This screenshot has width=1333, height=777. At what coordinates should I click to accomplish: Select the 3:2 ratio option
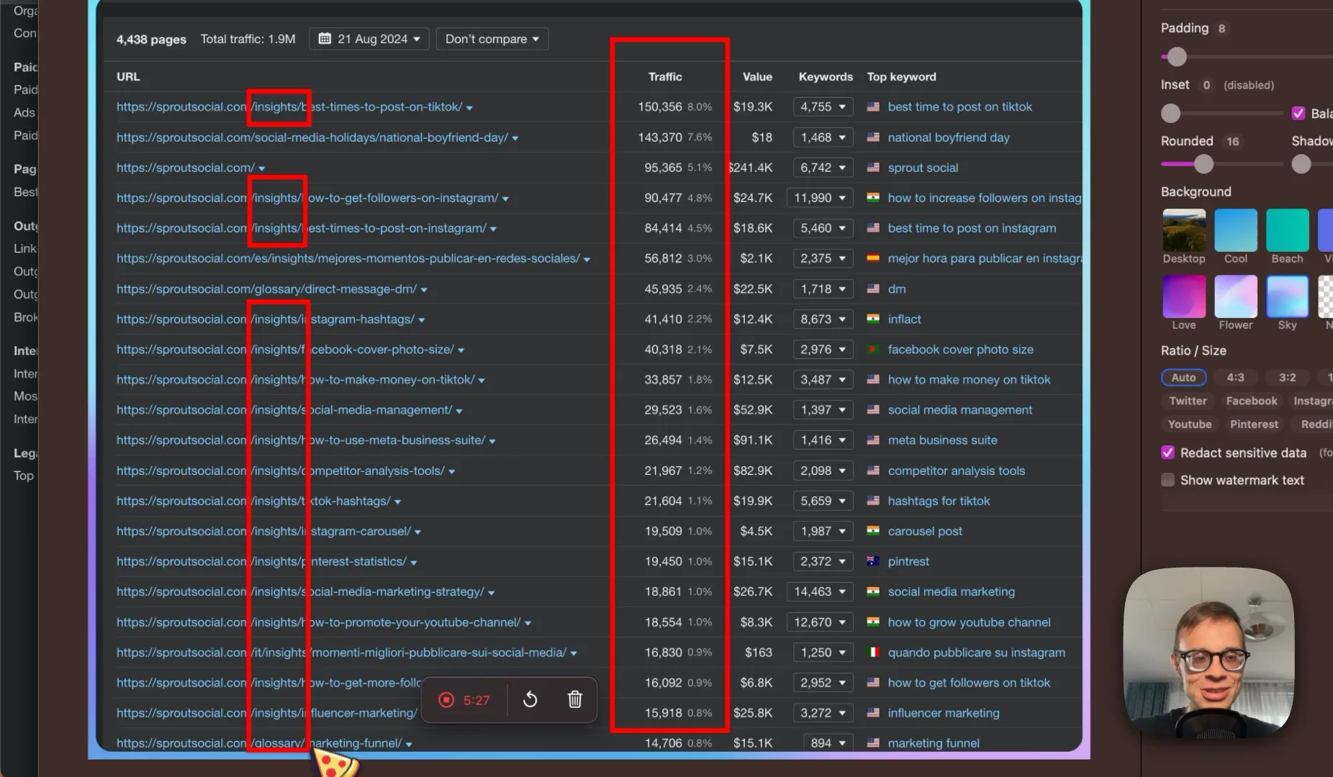tap(1287, 377)
